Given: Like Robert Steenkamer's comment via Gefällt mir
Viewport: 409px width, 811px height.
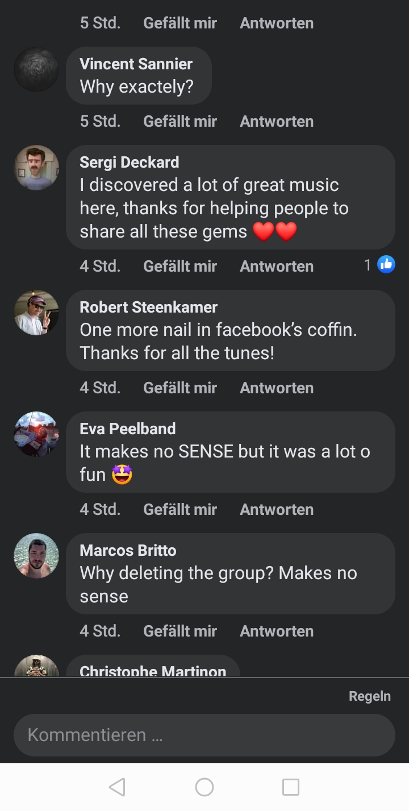Looking at the screenshot, I should 180,388.
